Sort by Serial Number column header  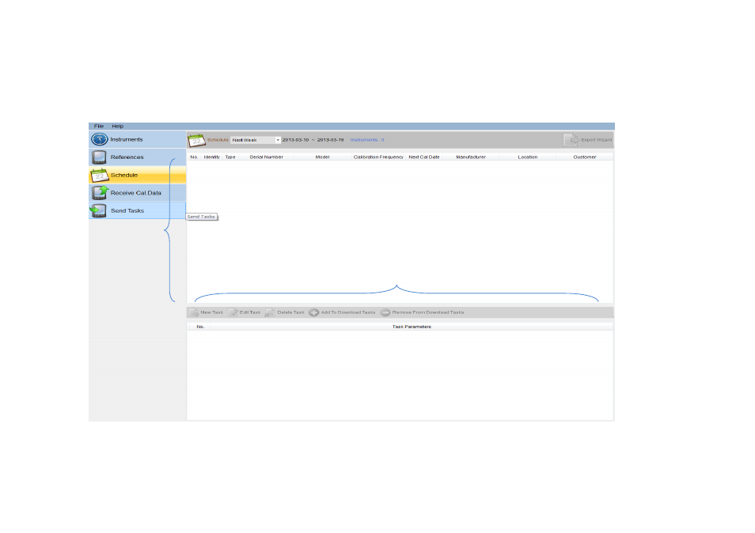(x=266, y=157)
